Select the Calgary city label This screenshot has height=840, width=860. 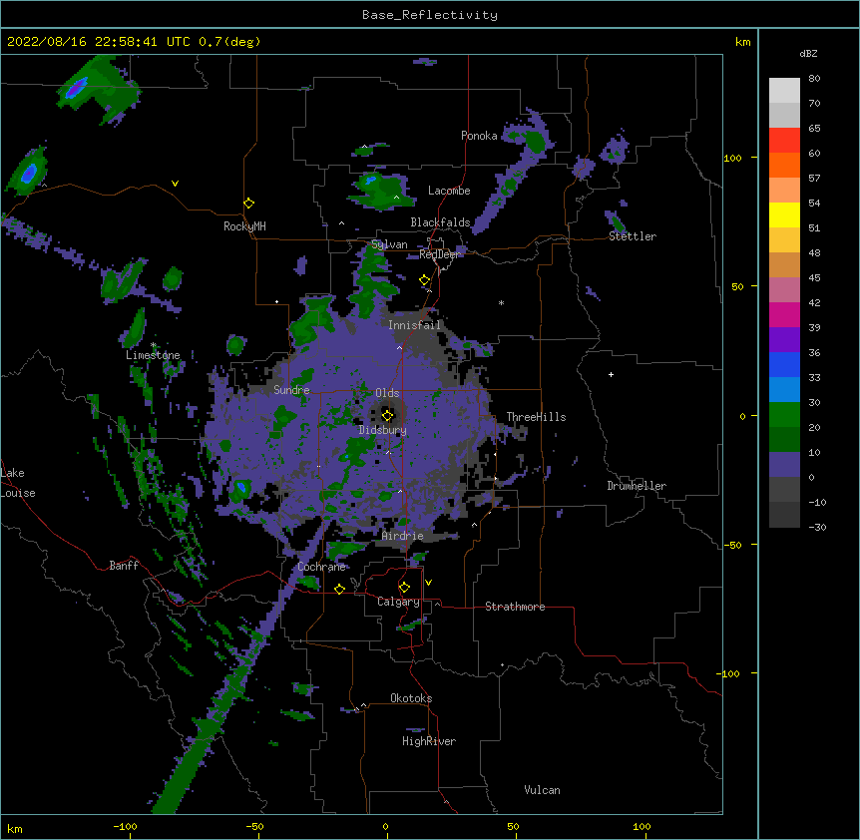pyautogui.click(x=398, y=602)
